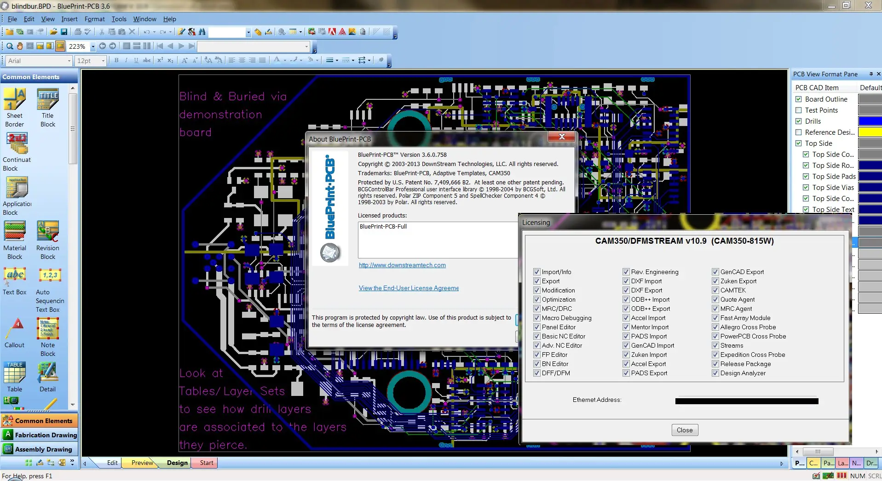Toggle bold text formatting
The height and width of the screenshot is (481, 882).
[x=116, y=60]
